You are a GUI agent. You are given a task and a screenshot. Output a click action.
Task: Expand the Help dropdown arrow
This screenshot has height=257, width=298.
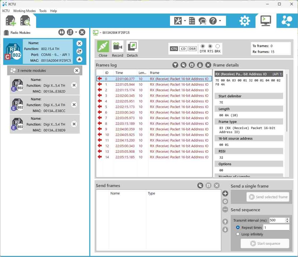pos(220,21)
